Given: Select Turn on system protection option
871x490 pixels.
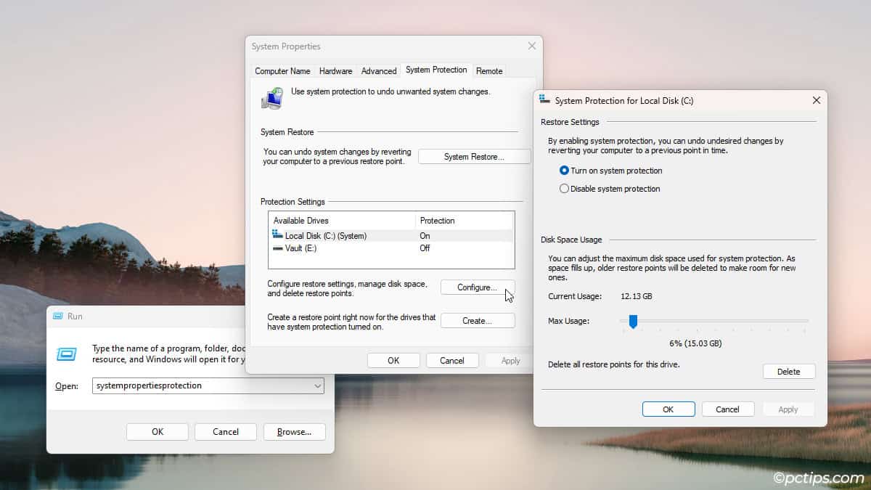Looking at the screenshot, I should [565, 171].
